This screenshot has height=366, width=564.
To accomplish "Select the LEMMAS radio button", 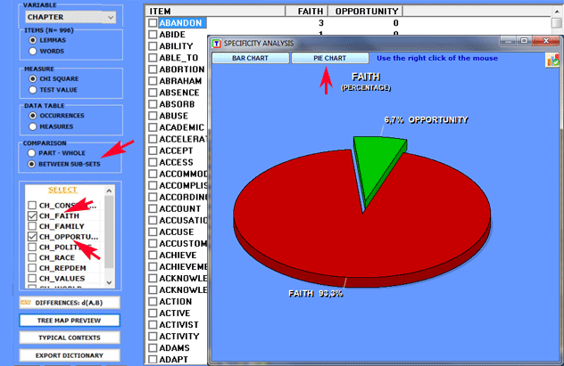I will [33, 40].
